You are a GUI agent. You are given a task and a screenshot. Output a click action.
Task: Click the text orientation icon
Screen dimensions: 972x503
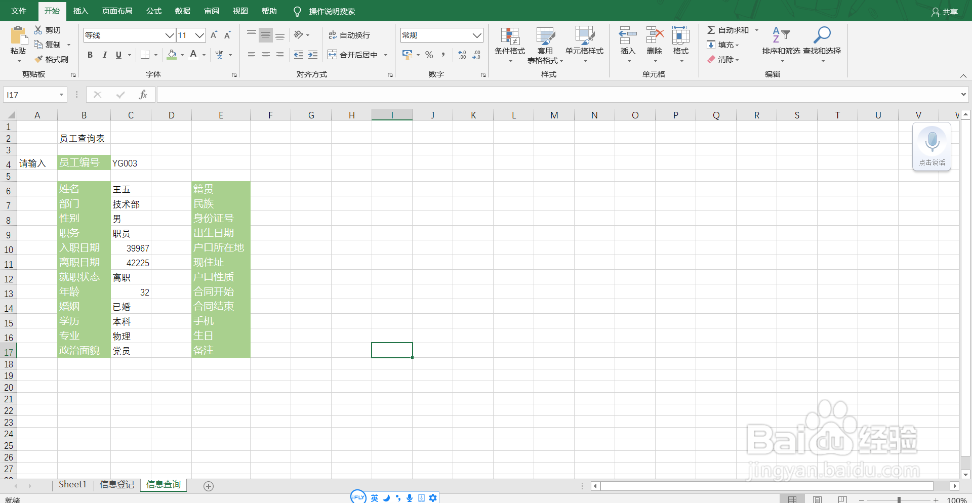[x=299, y=35]
